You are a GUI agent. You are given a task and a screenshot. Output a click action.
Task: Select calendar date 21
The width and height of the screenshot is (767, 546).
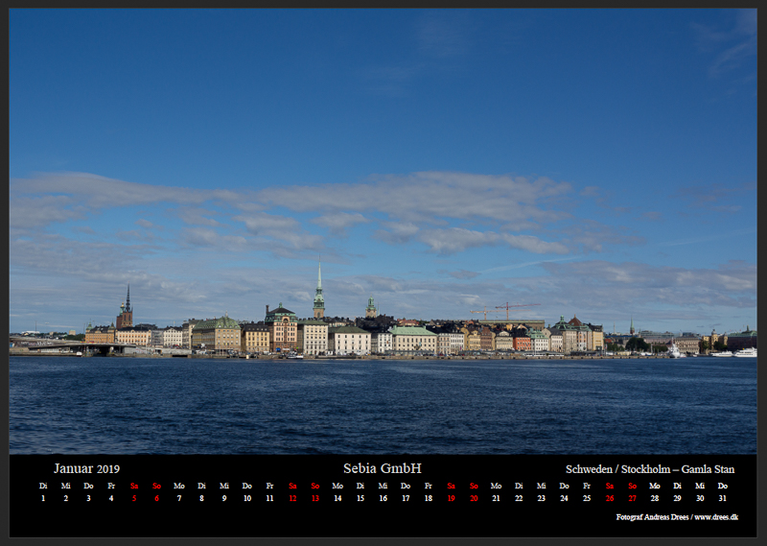coord(496,498)
